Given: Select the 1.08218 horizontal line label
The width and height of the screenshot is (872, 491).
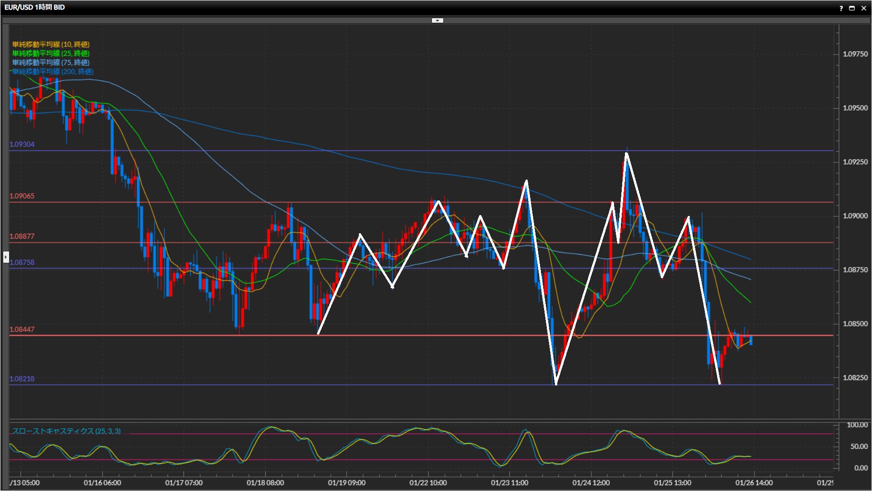Looking at the screenshot, I should (x=22, y=379).
